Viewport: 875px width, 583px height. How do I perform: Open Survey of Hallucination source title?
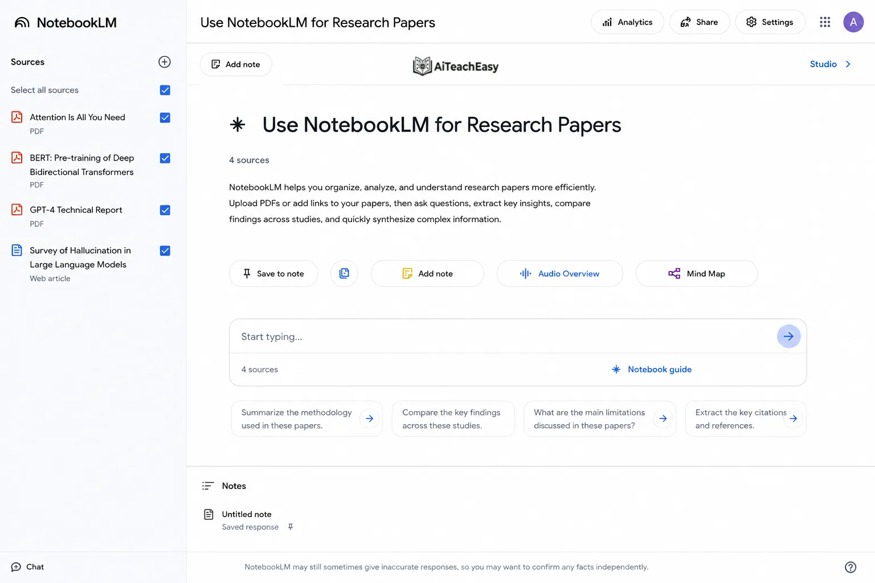pyautogui.click(x=80, y=257)
